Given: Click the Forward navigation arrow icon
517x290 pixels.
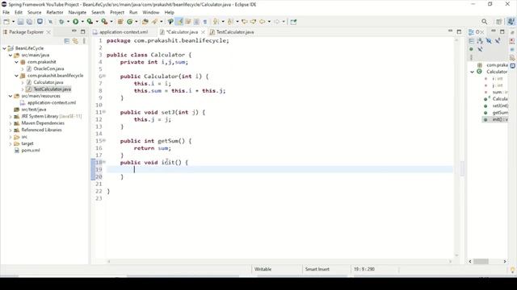Looking at the screenshot, I should (276, 22).
